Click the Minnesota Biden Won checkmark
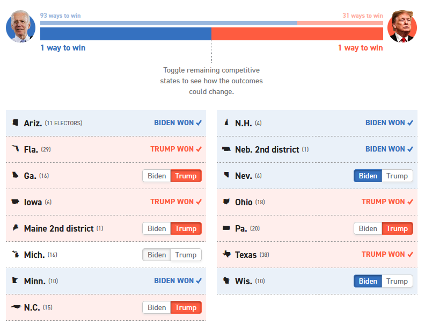 pos(199,281)
